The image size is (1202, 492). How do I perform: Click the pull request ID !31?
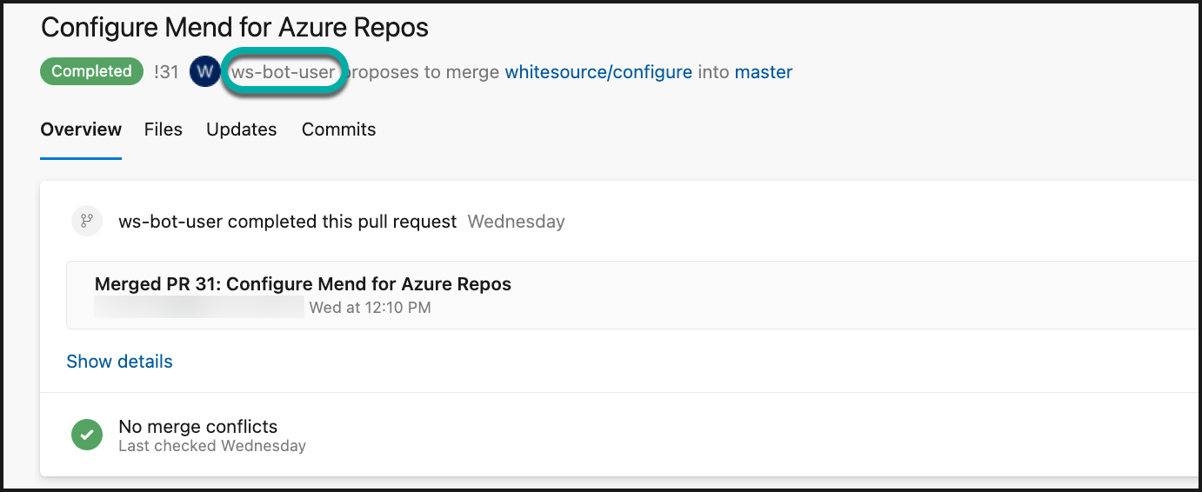(x=166, y=72)
